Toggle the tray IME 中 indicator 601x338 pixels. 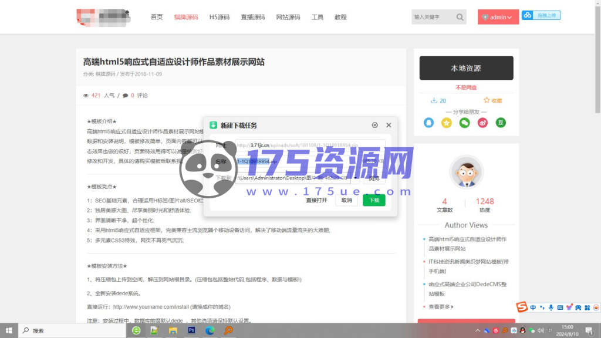(549, 330)
